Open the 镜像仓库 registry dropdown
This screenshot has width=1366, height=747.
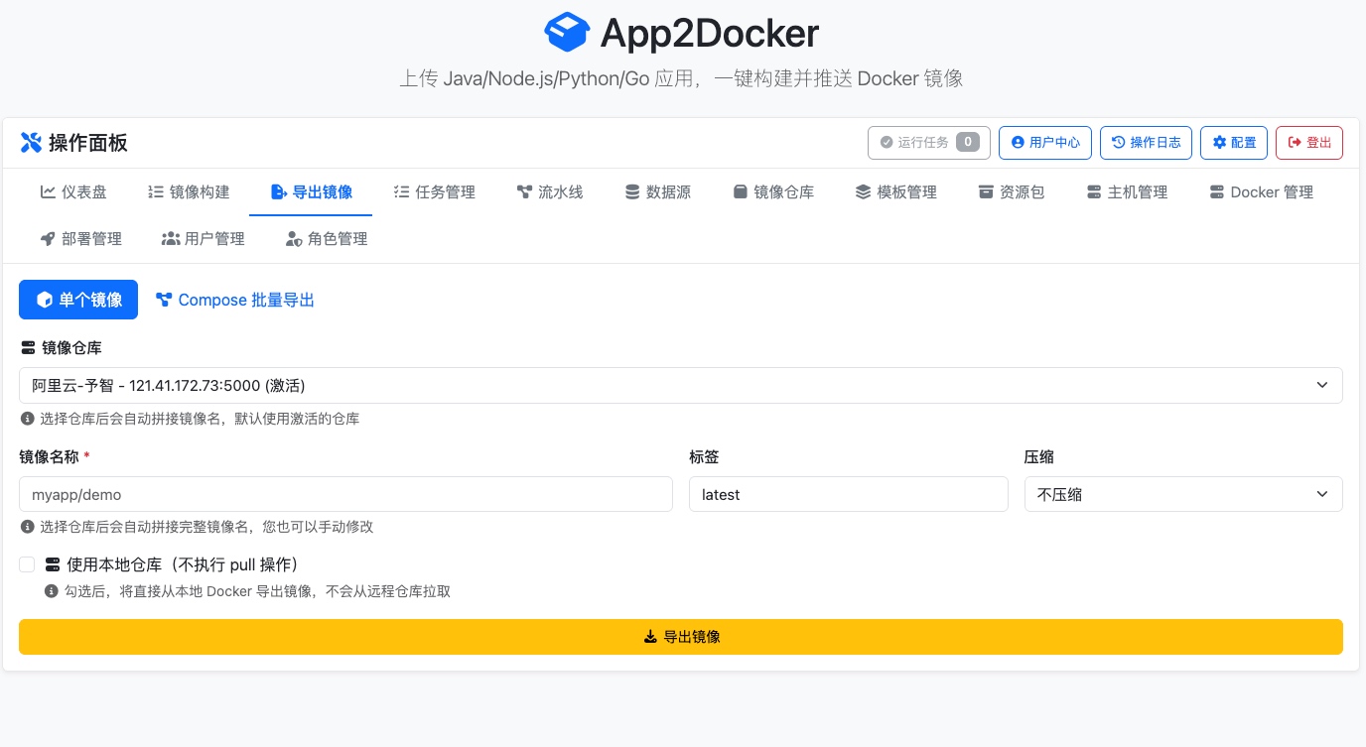pos(681,385)
